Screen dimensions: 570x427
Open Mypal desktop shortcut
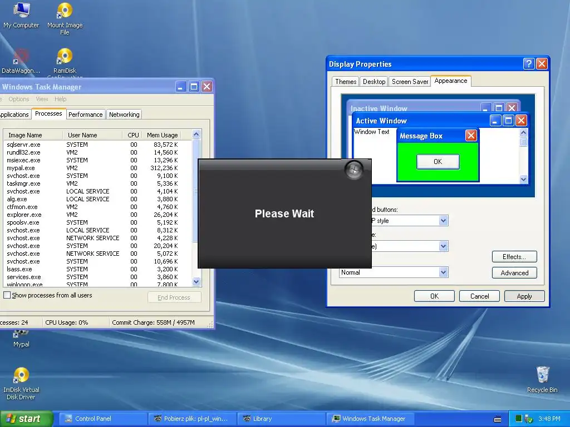point(21,339)
